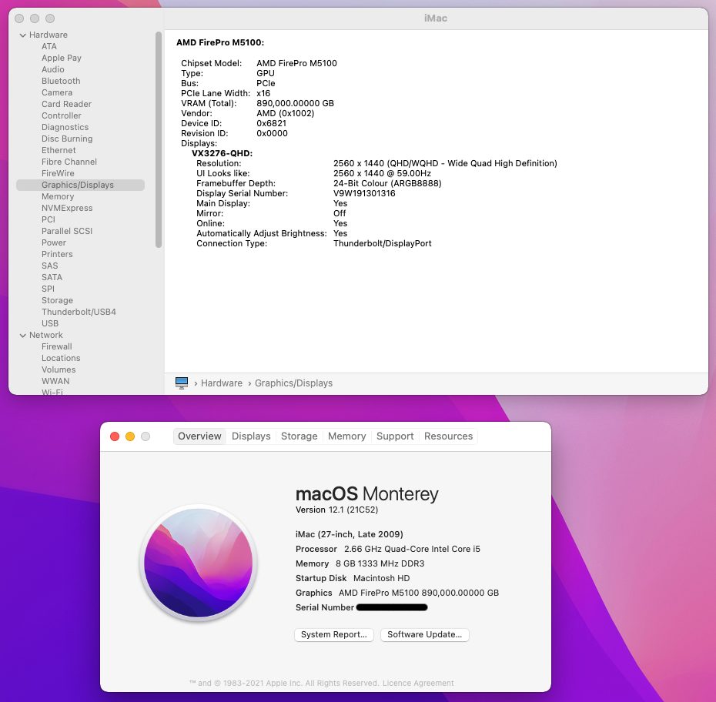Select Card Reader in sidebar
The image size is (716, 702).
click(67, 104)
